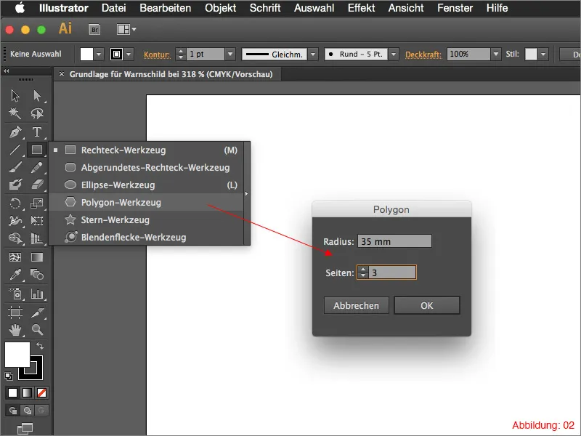
Task: Reset to default fill and stroke
Action: coord(9,376)
